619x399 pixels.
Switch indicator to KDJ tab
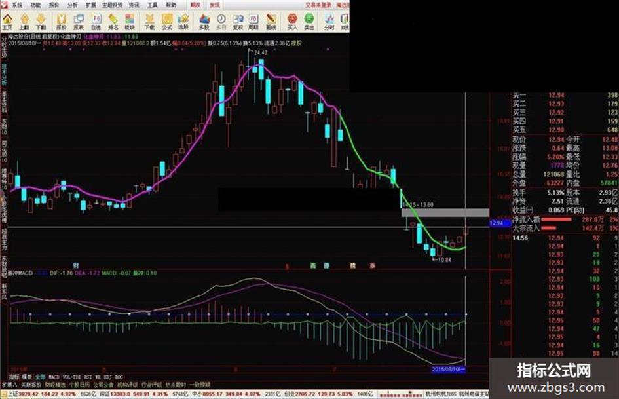(x=108, y=377)
